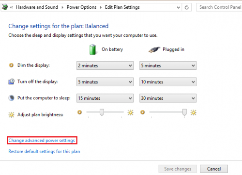Open Change advanced power settings link
The width and height of the screenshot is (242, 175).
(x=42, y=141)
